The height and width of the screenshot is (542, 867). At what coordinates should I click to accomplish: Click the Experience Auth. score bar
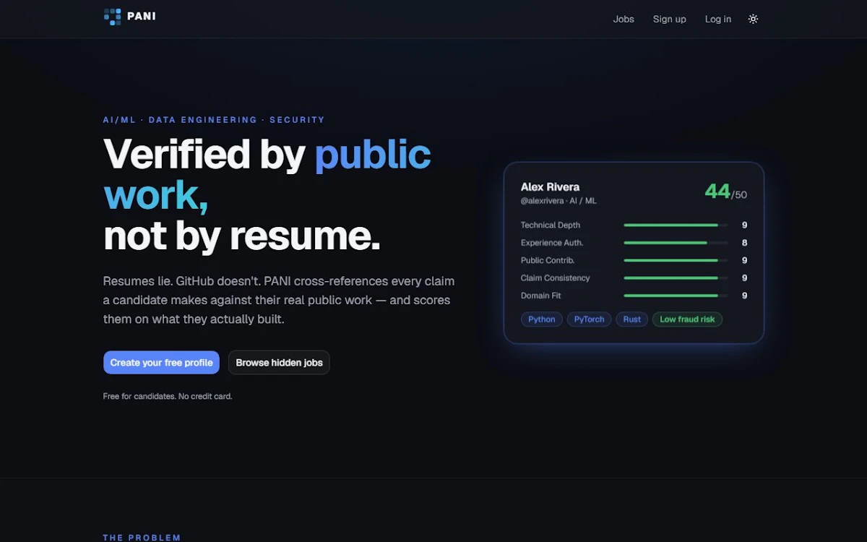676,243
